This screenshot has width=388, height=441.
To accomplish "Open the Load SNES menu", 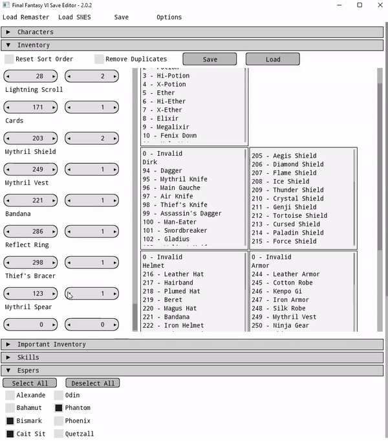I will pos(74,17).
